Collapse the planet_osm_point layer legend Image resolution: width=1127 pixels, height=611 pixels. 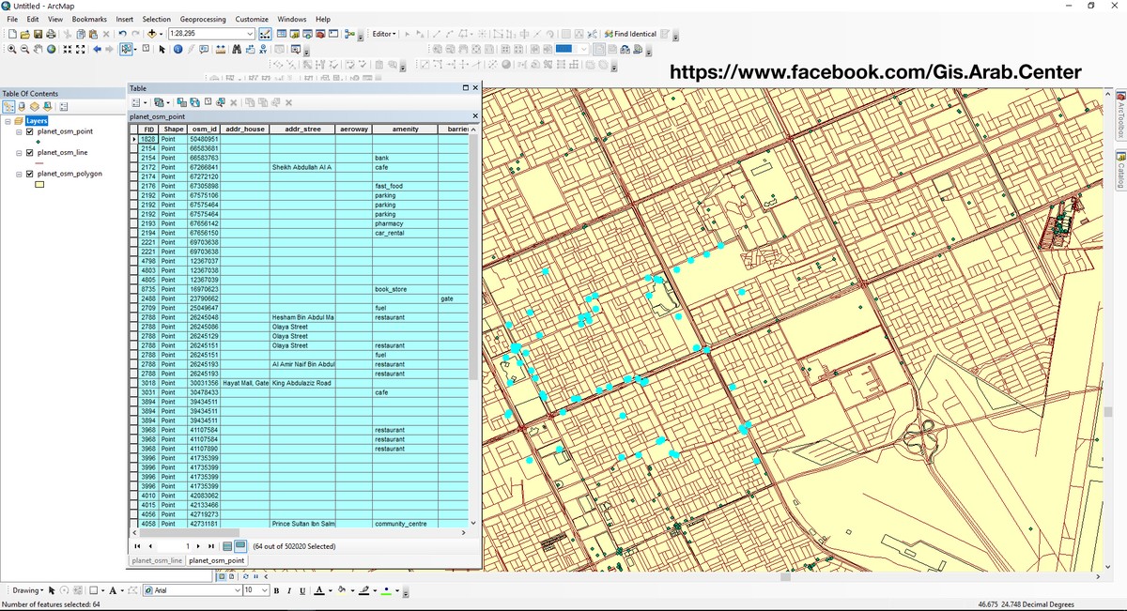pos(19,131)
